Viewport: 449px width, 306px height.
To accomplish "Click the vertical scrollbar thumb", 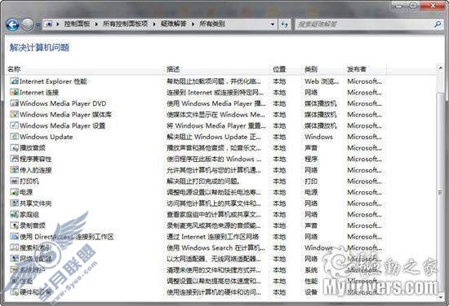I will pyautogui.click(x=440, y=193).
